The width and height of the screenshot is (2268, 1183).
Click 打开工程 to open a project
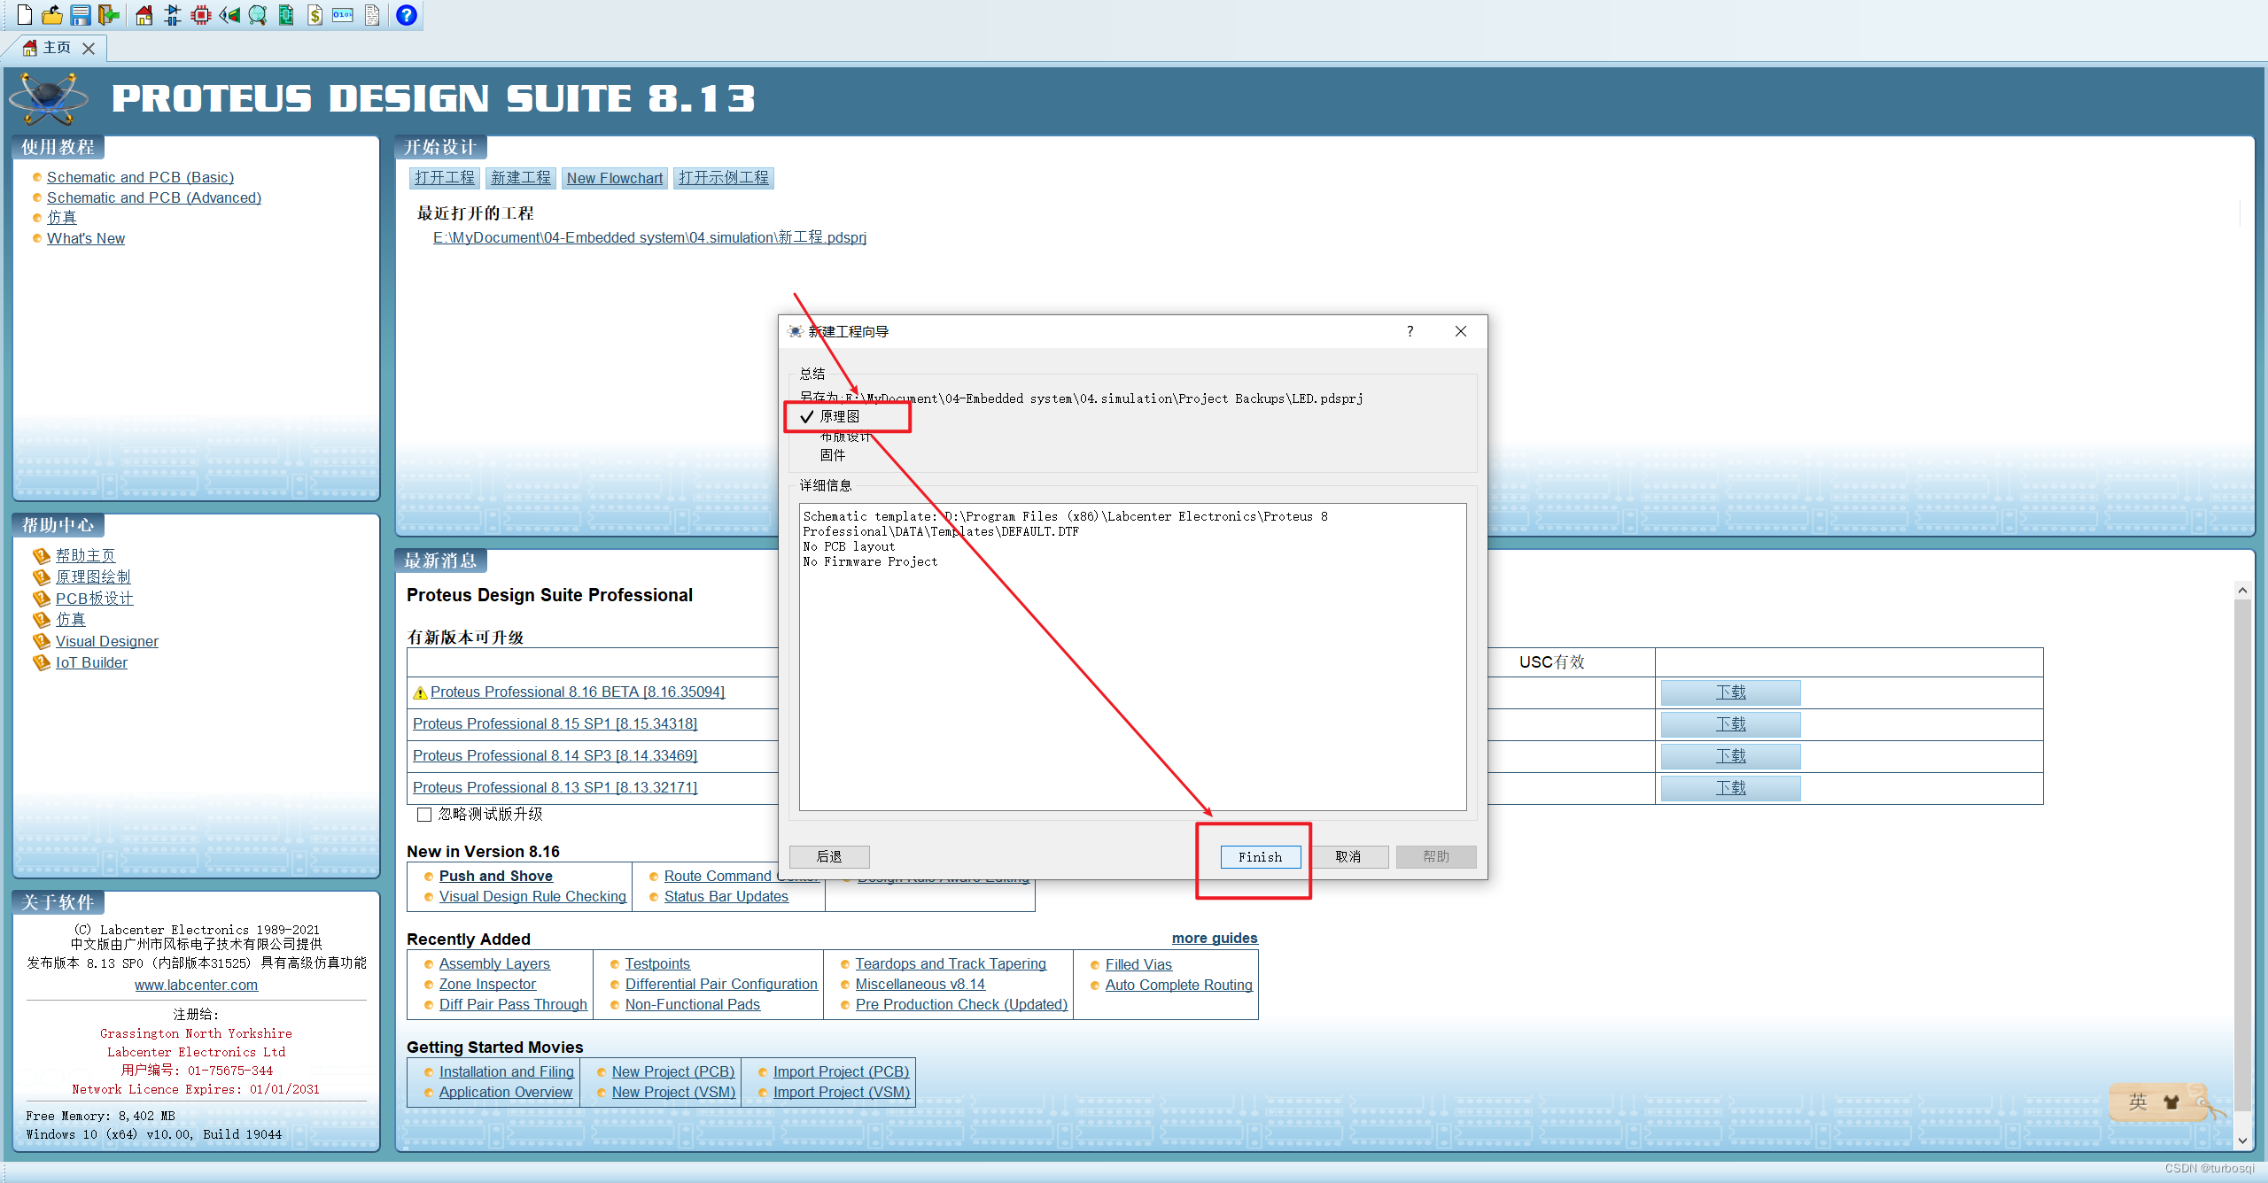coord(445,178)
